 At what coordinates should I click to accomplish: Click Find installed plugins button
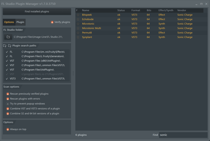point(37,12)
